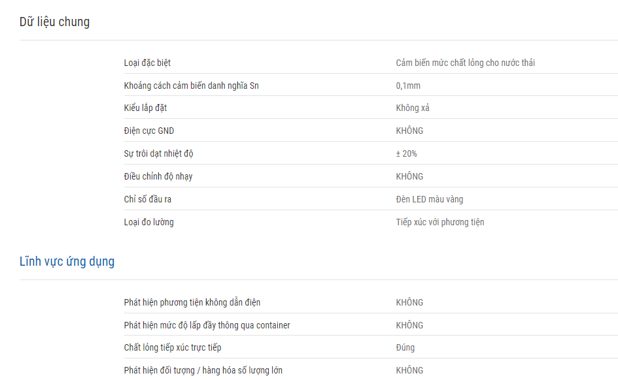Select the 'Sự trôi dạt nhiệt độ' label

(x=158, y=154)
